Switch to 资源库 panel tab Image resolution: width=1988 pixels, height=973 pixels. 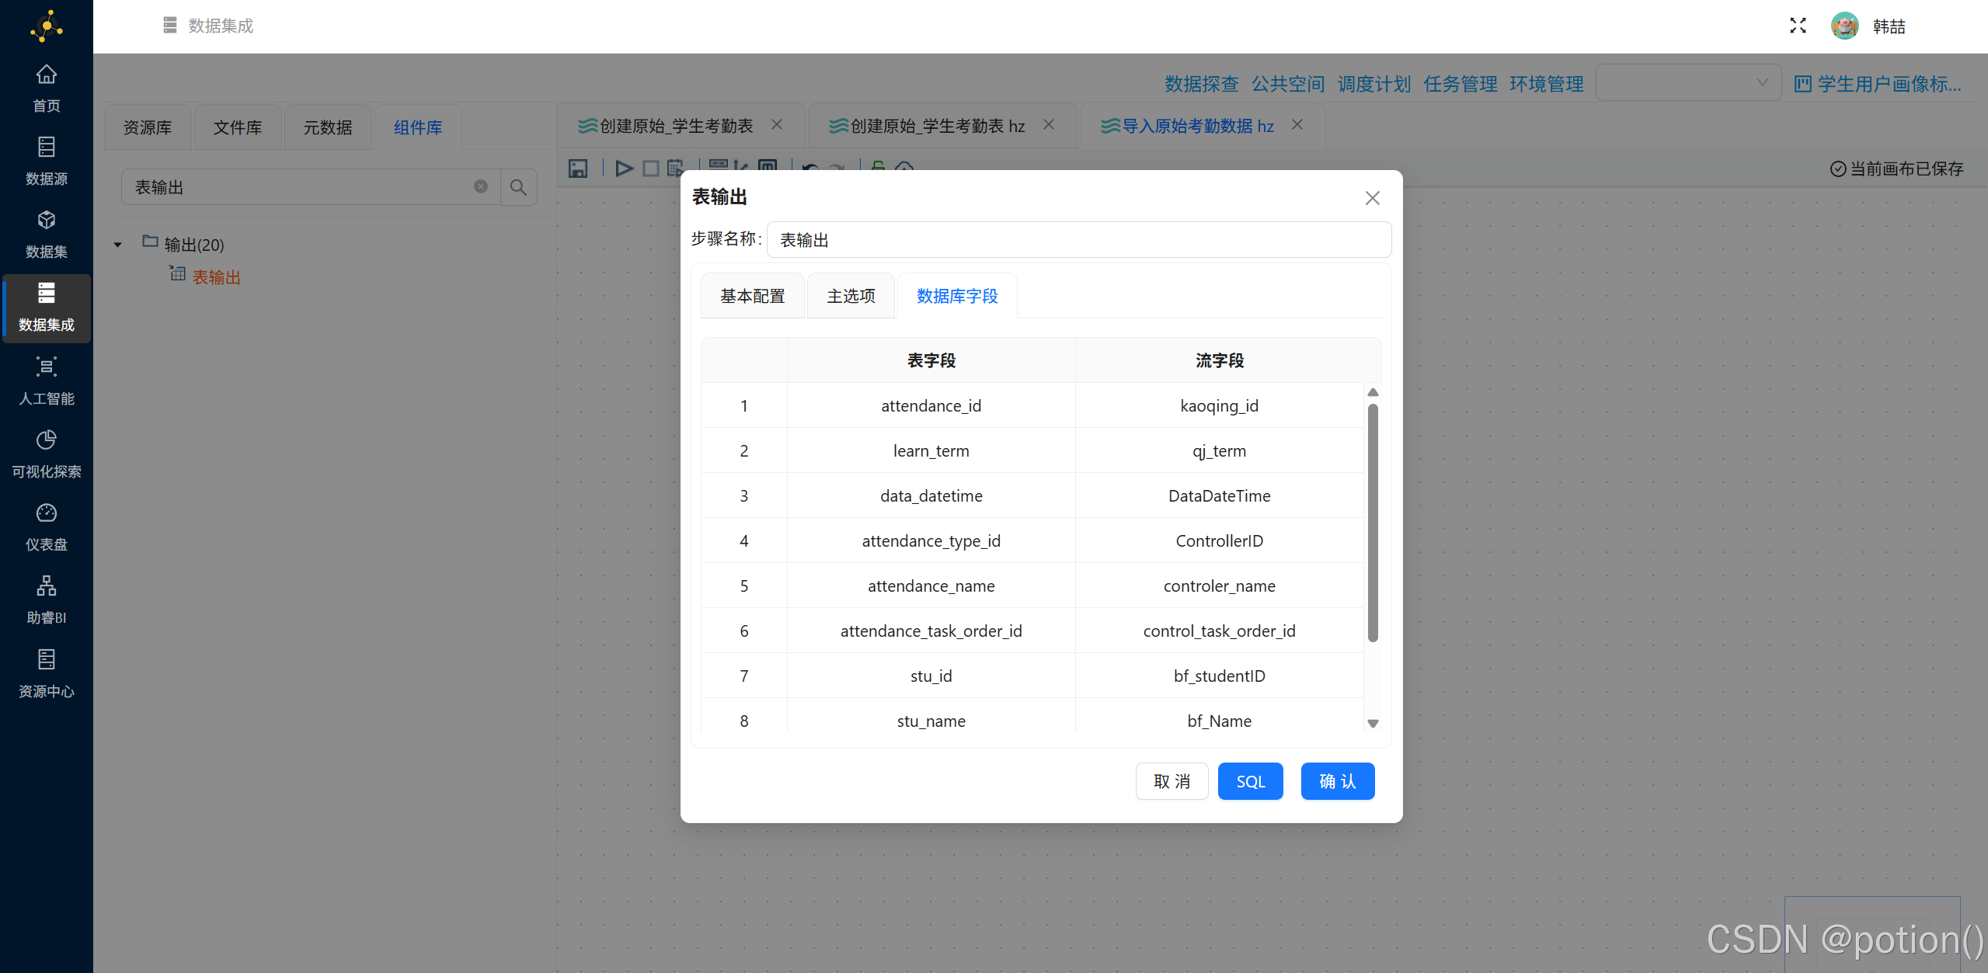coord(148,127)
